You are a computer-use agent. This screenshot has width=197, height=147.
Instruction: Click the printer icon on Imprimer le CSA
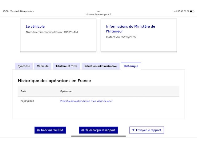pyautogui.click(x=38, y=130)
